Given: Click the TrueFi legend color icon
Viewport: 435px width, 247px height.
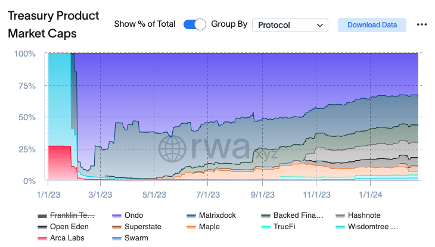Looking at the screenshot, I should 266,227.
